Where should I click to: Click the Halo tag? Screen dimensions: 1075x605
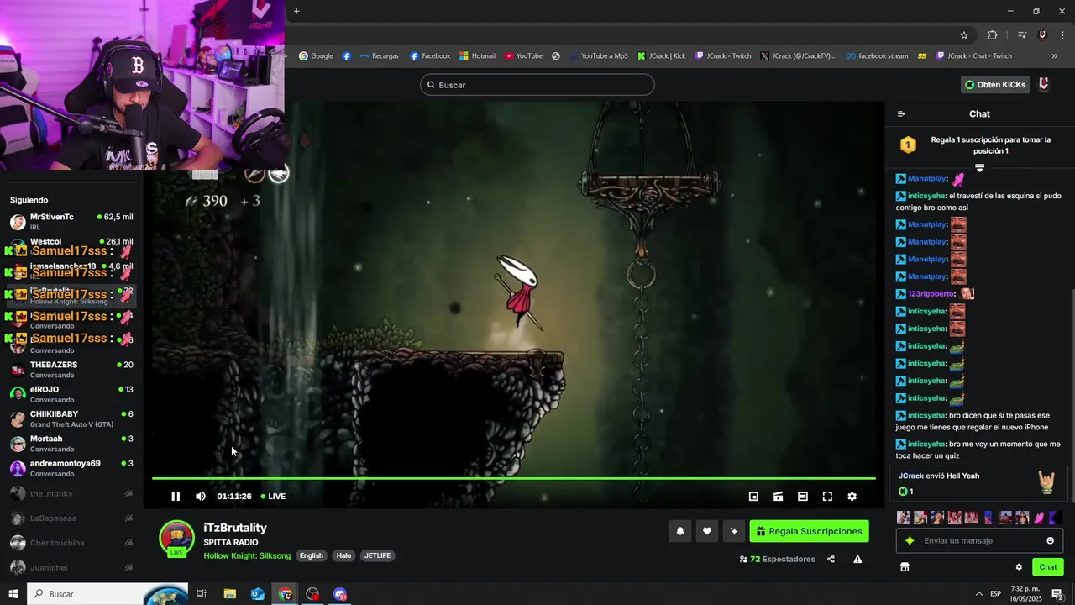point(343,555)
